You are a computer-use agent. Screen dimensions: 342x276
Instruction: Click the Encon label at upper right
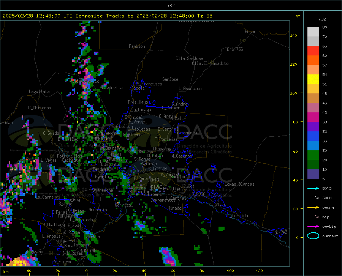pos(250,32)
